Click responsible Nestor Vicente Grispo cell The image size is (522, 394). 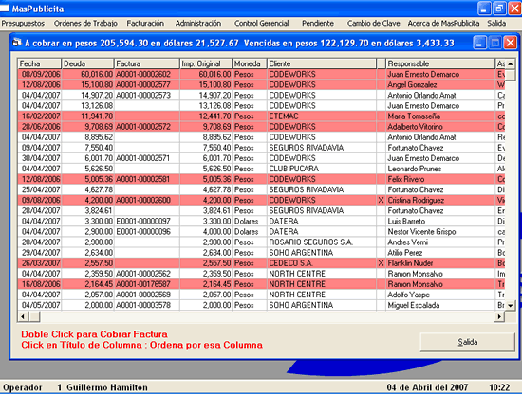coord(440,231)
